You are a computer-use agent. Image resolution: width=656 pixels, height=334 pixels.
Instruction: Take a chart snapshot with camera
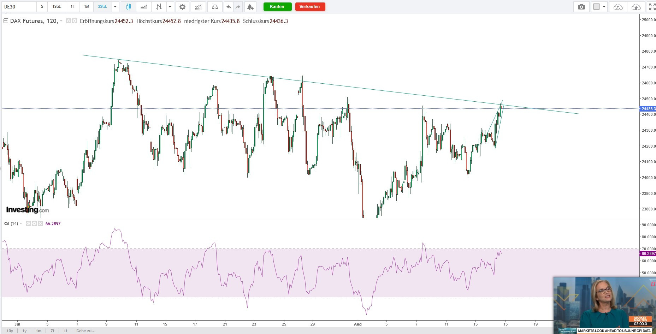coord(581,7)
